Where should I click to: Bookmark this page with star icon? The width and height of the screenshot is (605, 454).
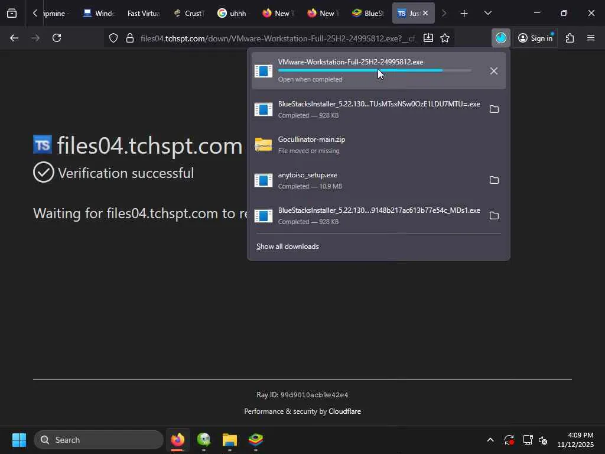click(x=445, y=38)
